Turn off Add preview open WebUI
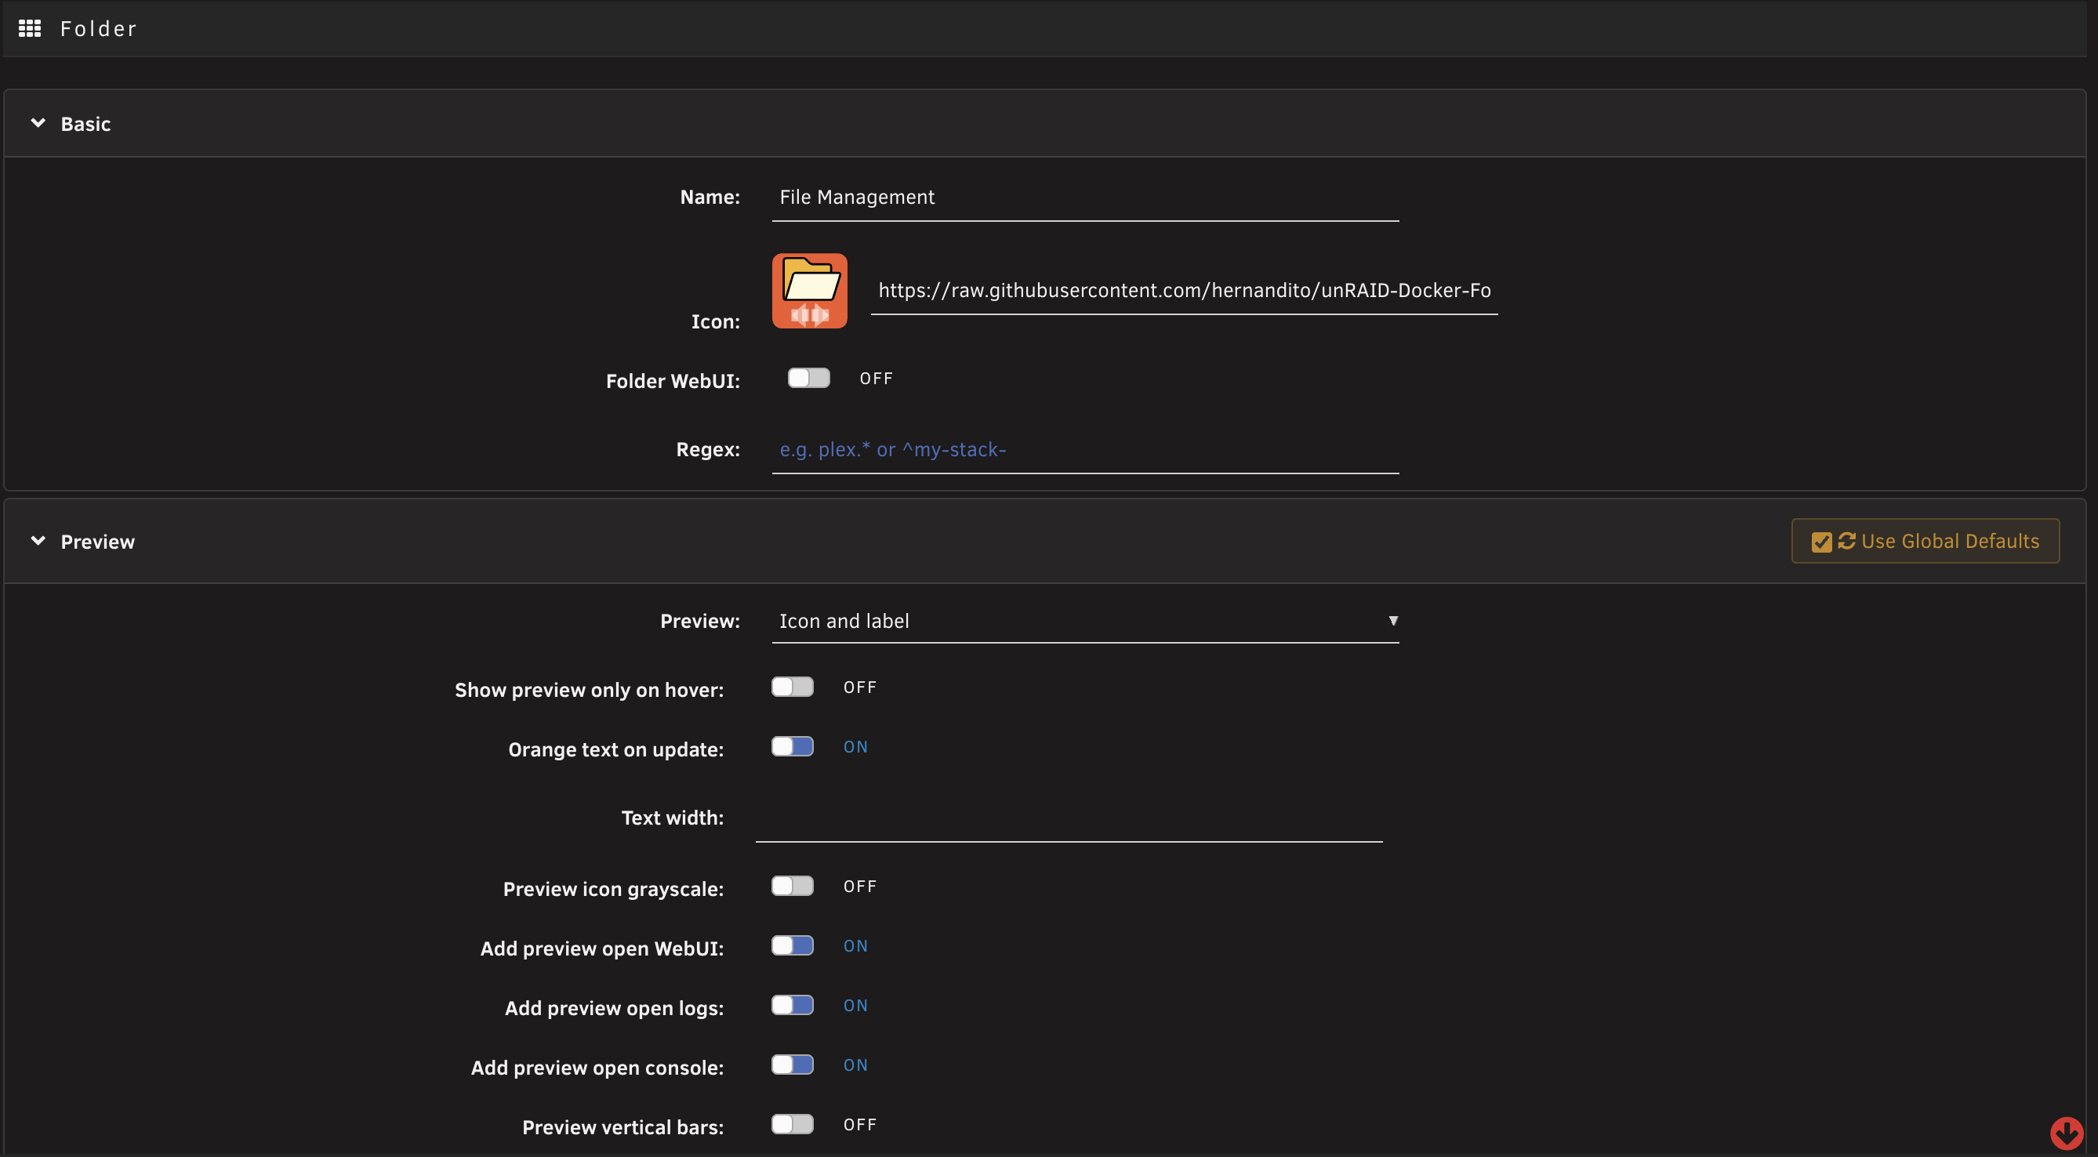The width and height of the screenshot is (2098, 1157). point(793,945)
